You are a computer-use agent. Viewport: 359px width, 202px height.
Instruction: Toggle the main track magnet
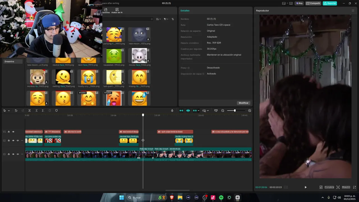(181, 111)
